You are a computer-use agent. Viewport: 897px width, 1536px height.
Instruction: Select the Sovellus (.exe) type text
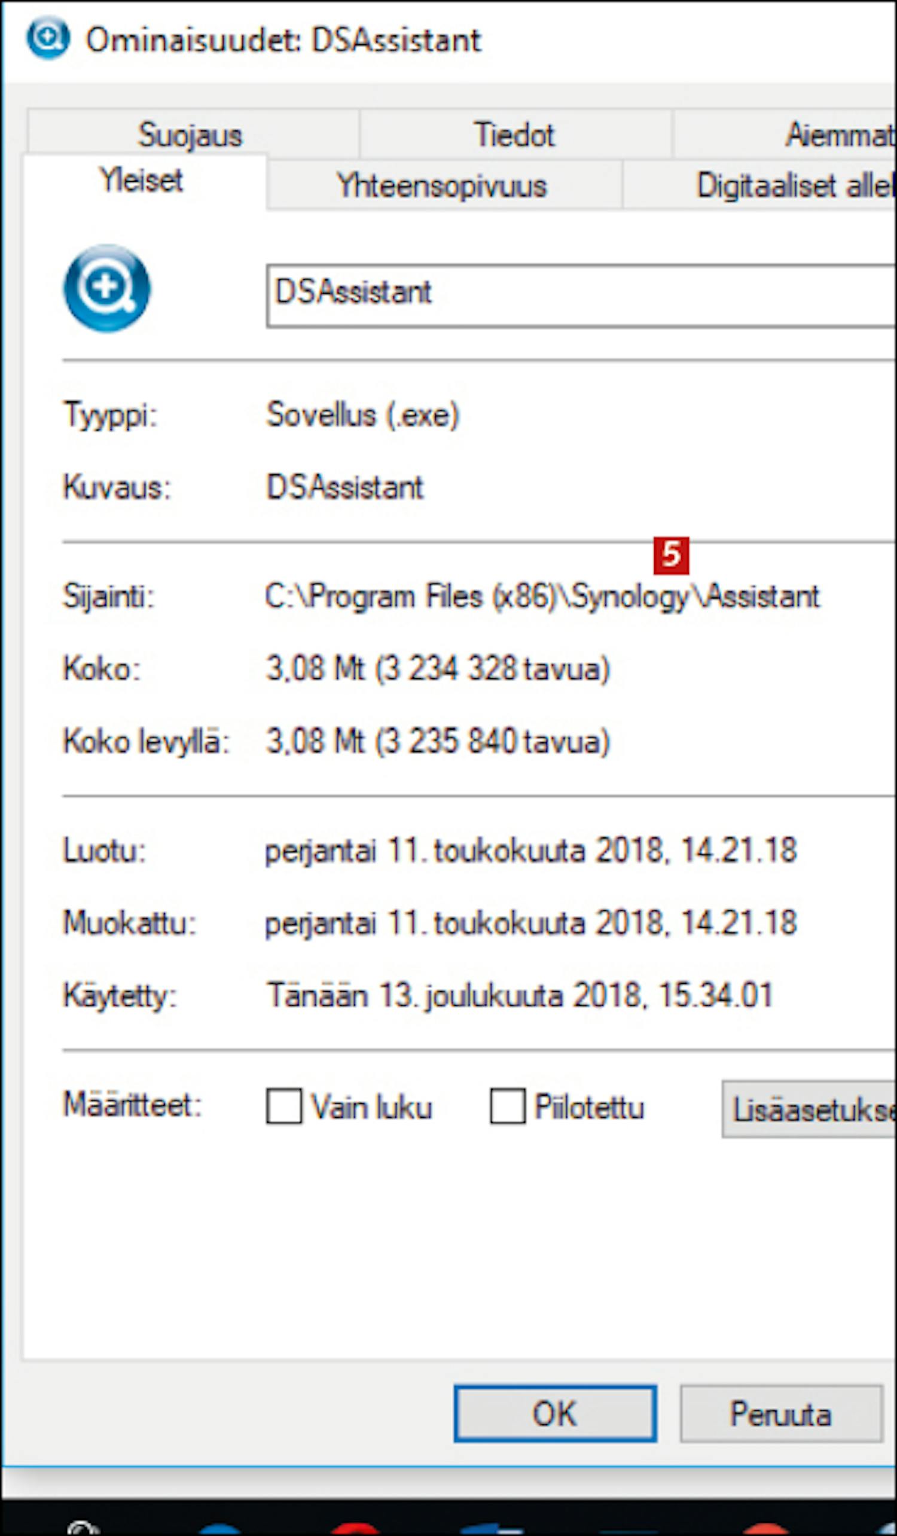pyautogui.click(x=362, y=415)
